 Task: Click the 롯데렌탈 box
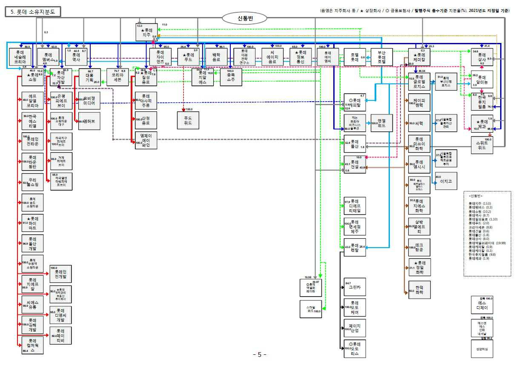pyautogui.click(x=355, y=247)
